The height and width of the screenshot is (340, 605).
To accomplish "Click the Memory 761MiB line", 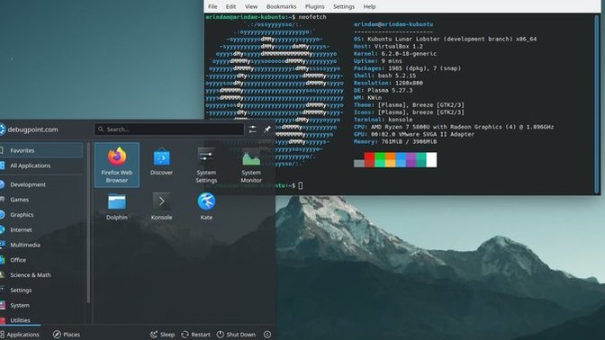I will point(395,141).
